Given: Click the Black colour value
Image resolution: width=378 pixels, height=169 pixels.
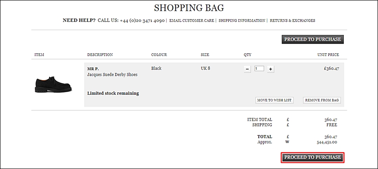Looking at the screenshot, I should click(156, 68).
